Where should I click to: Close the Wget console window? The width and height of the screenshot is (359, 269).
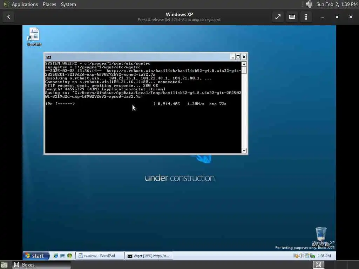click(244, 57)
